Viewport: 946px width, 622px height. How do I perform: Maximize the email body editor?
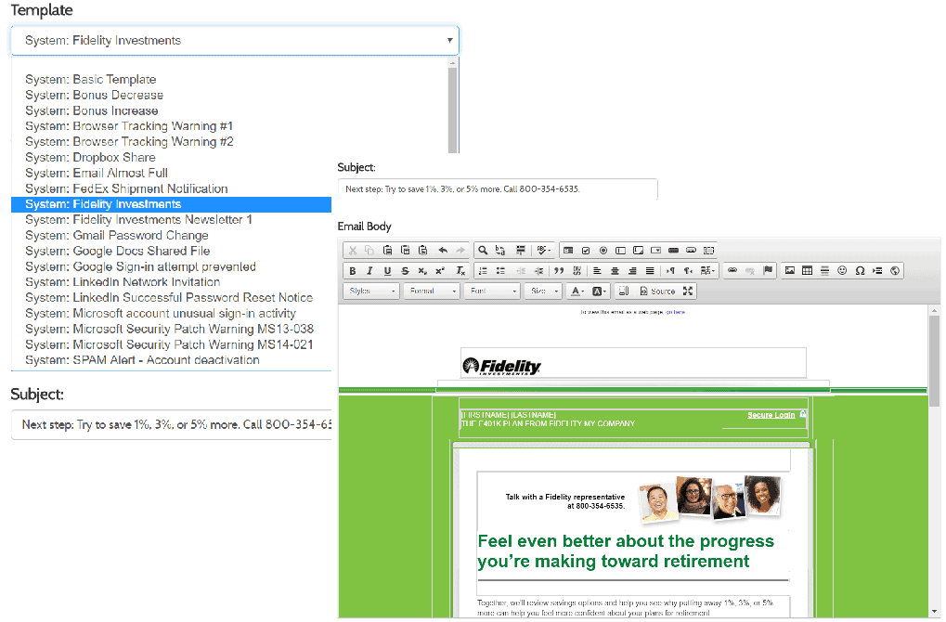(688, 291)
